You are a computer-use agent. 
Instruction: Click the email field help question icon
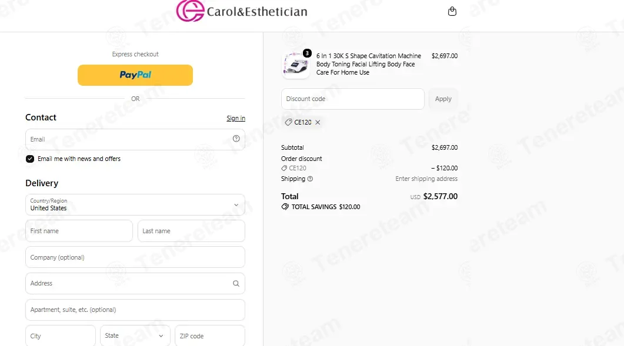[x=236, y=139]
